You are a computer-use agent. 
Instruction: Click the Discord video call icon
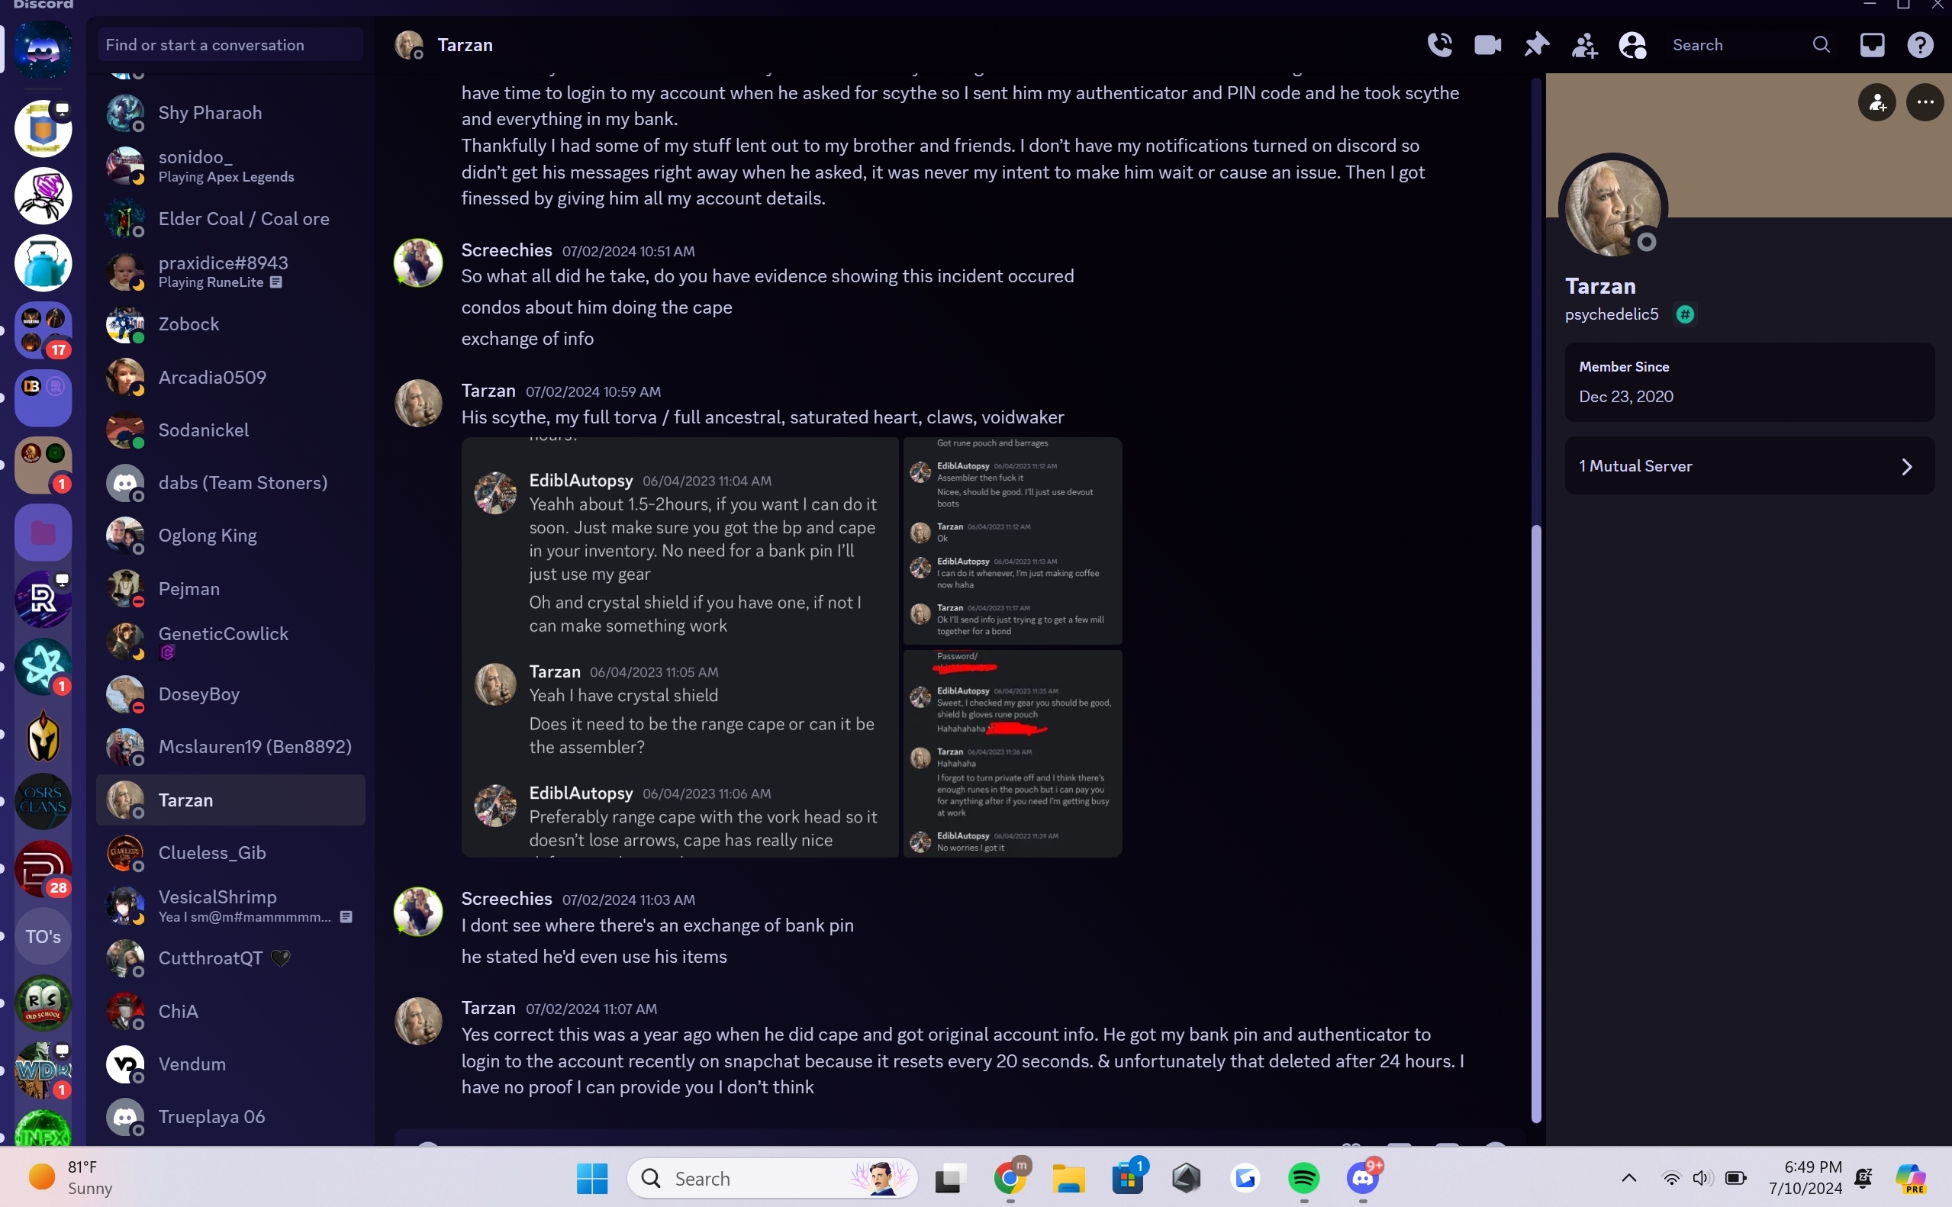point(1487,44)
